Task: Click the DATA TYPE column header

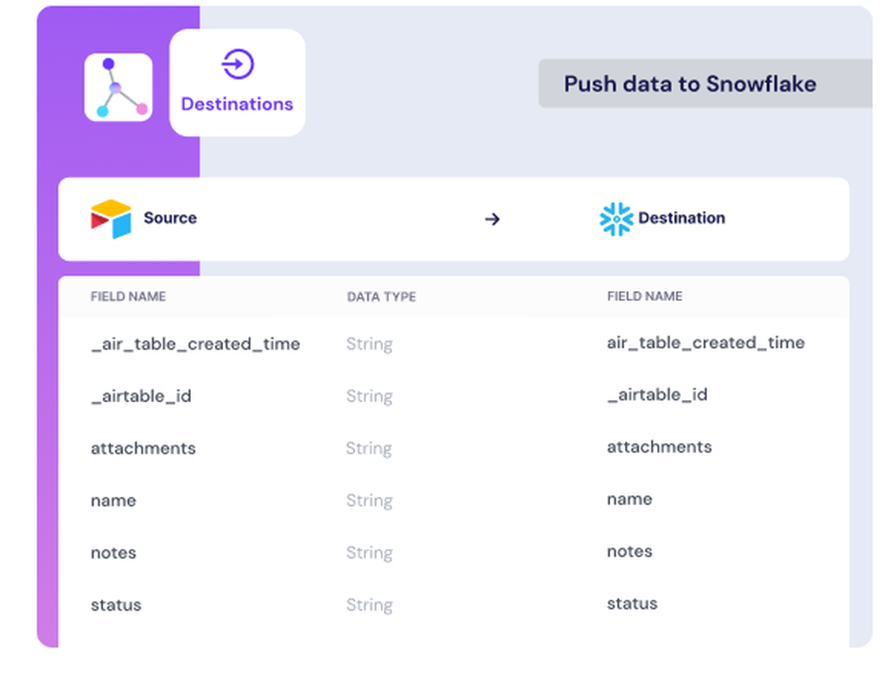Action: pos(381,296)
